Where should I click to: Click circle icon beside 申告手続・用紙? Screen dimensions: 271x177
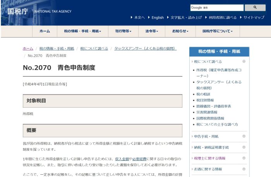pos(244,136)
